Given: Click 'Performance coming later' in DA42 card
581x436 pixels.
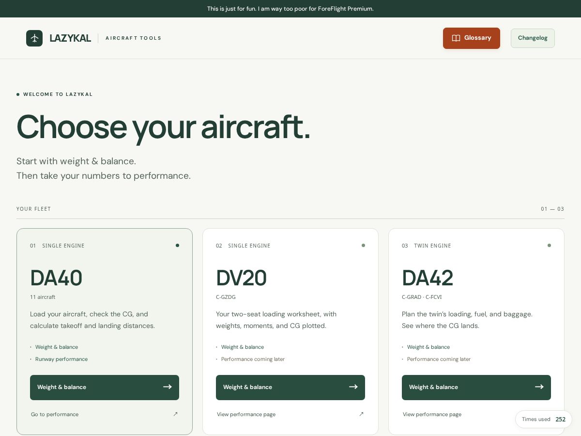Looking at the screenshot, I should pyautogui.click(x=439, y=359).
